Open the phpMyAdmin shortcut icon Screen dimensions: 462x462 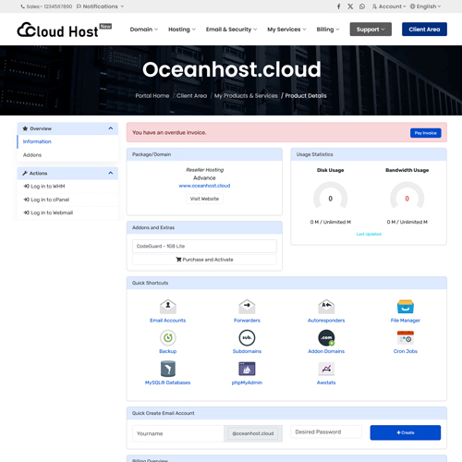pyautogui.click(x=247, y=369)
